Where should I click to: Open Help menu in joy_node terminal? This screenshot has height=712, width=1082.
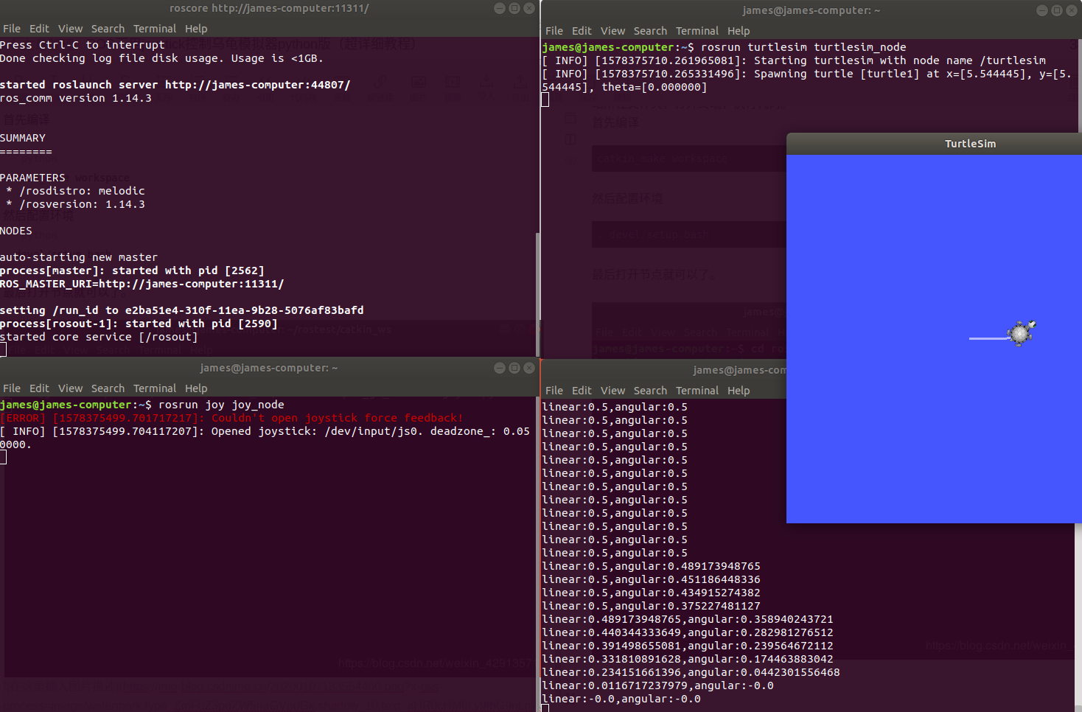pos(196,388)
